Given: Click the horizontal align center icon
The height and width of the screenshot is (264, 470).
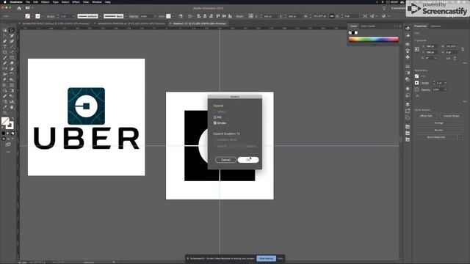Looking at the screenshot, I should [205, 16].
